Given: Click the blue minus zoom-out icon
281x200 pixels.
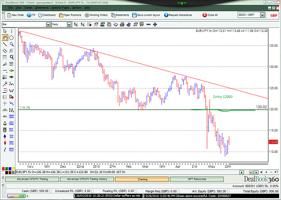Looking at the screenshot, I should coord(148,25).
